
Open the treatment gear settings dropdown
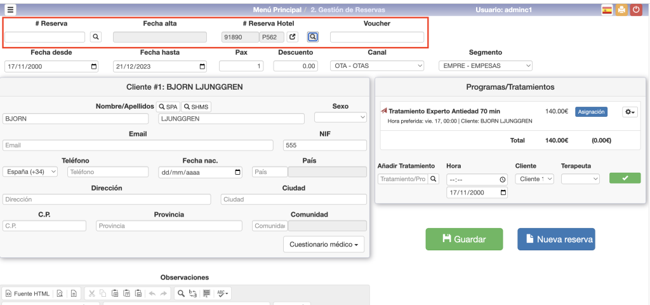tap(630, 112)
